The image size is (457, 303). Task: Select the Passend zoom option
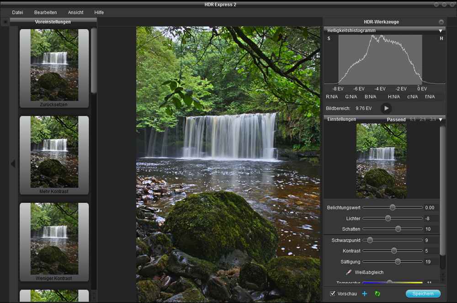coord(396,119)
